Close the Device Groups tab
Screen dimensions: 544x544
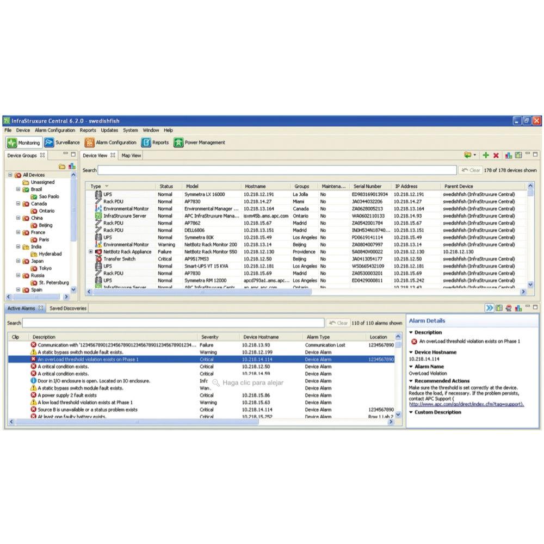pos(42,155)
